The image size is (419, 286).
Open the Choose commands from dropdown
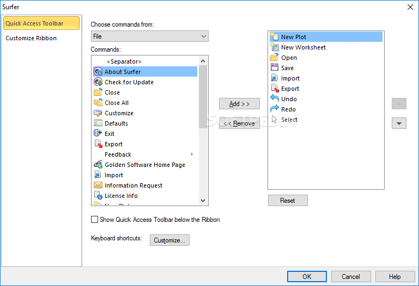click(x=150, y=36)
